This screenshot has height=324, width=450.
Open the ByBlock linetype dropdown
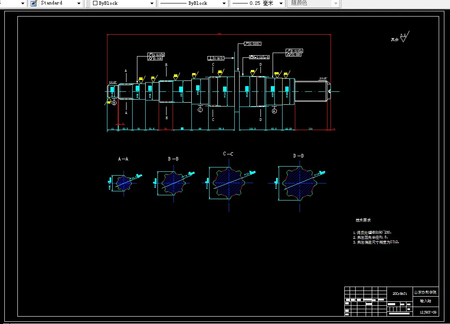coord(224,3)
